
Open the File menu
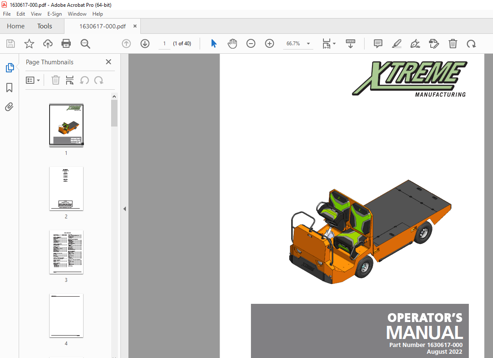coord(7,14)
